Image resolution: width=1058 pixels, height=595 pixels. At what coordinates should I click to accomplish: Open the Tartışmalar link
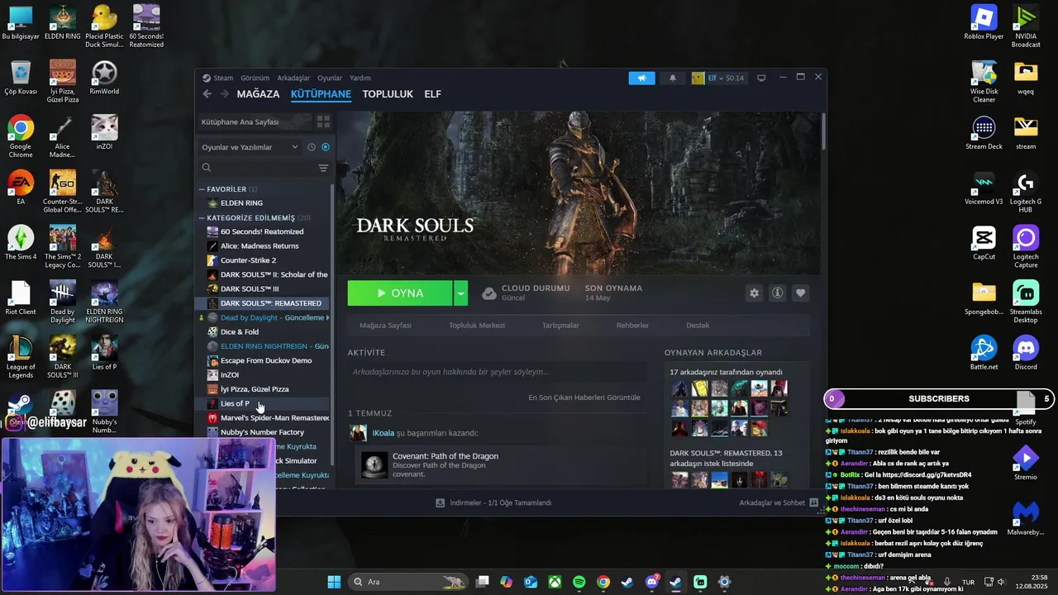coord(560,326)
